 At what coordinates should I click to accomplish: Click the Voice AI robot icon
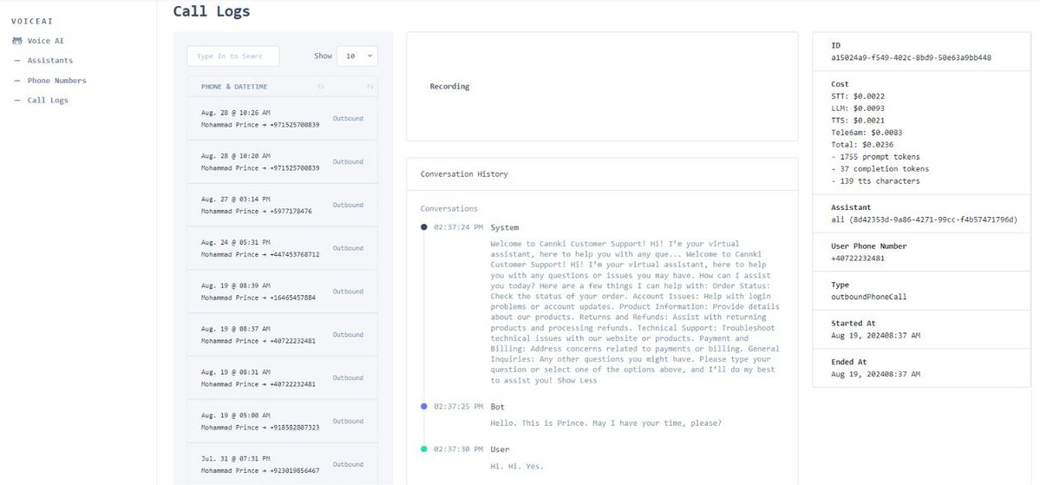(x=17, y=41)
